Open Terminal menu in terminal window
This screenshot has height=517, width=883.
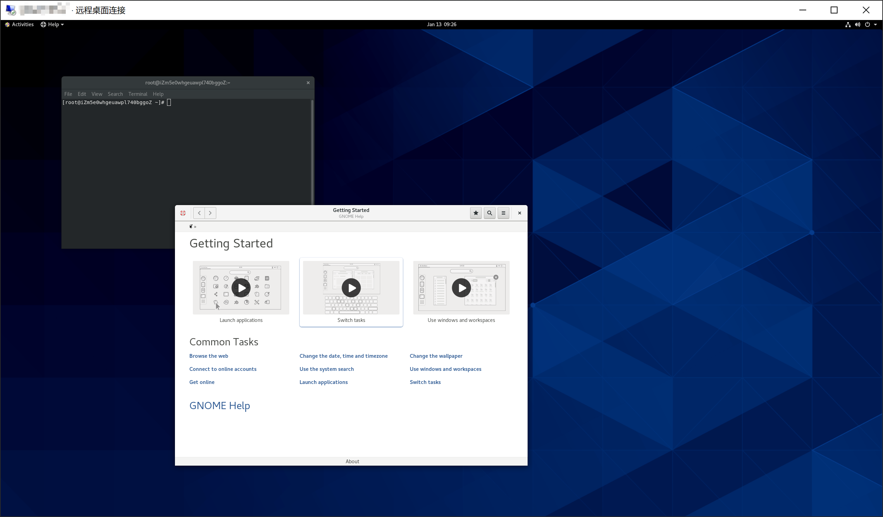coord(138,94)
